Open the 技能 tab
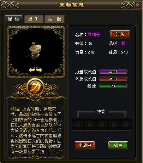This screenshot has height=163, width=143. pyautogui.click(x=54, y=19)
